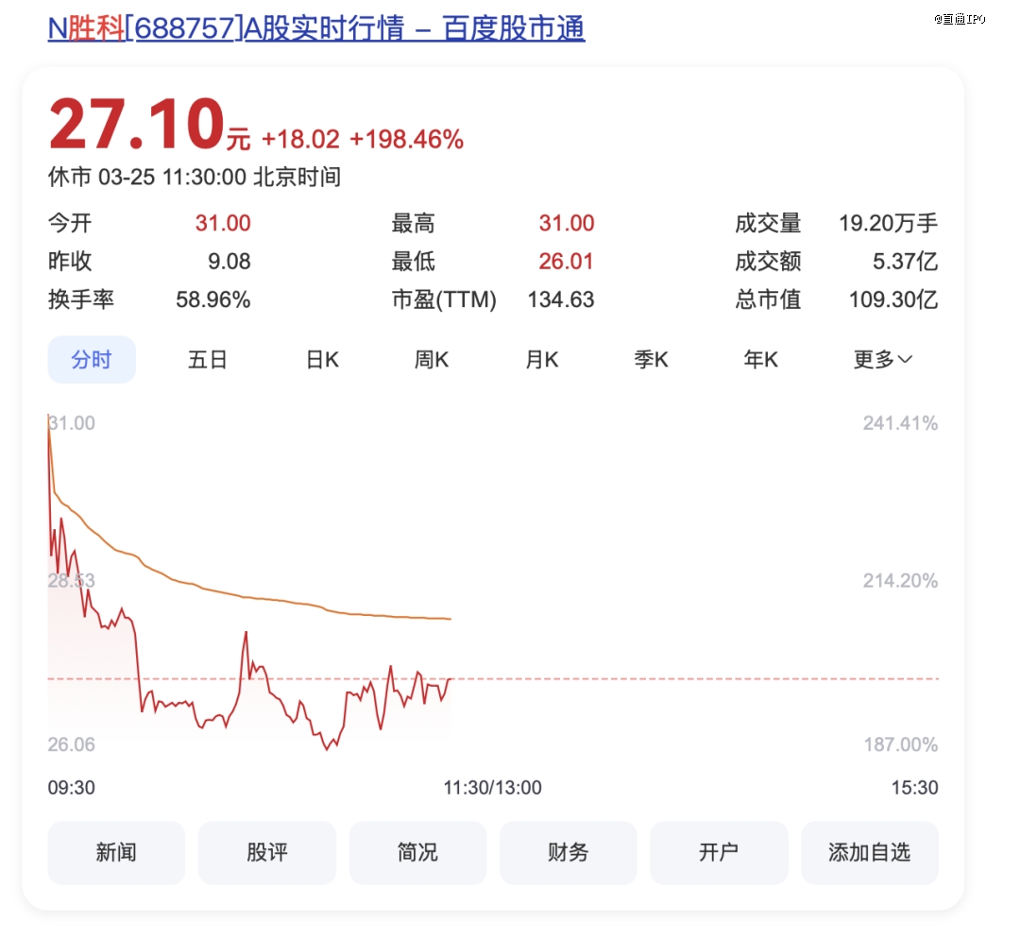Open the 股评 stock comments button
The width and height of the screenshot is (1020, 939).
(x=266, y=852)
